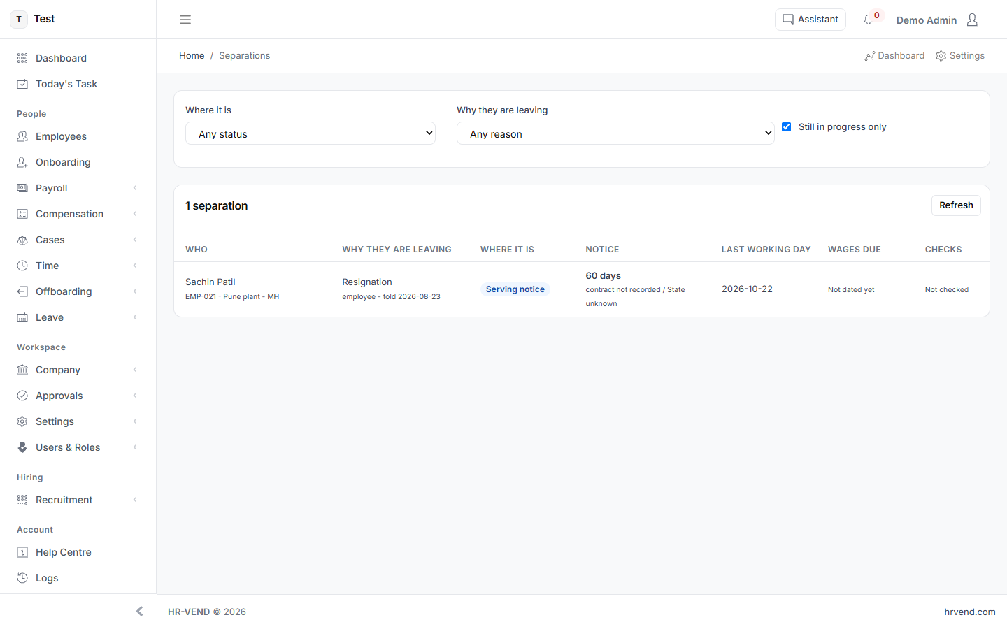Click the T workspace logo badge
1007x629 pixels.
[x=19, y=20]
